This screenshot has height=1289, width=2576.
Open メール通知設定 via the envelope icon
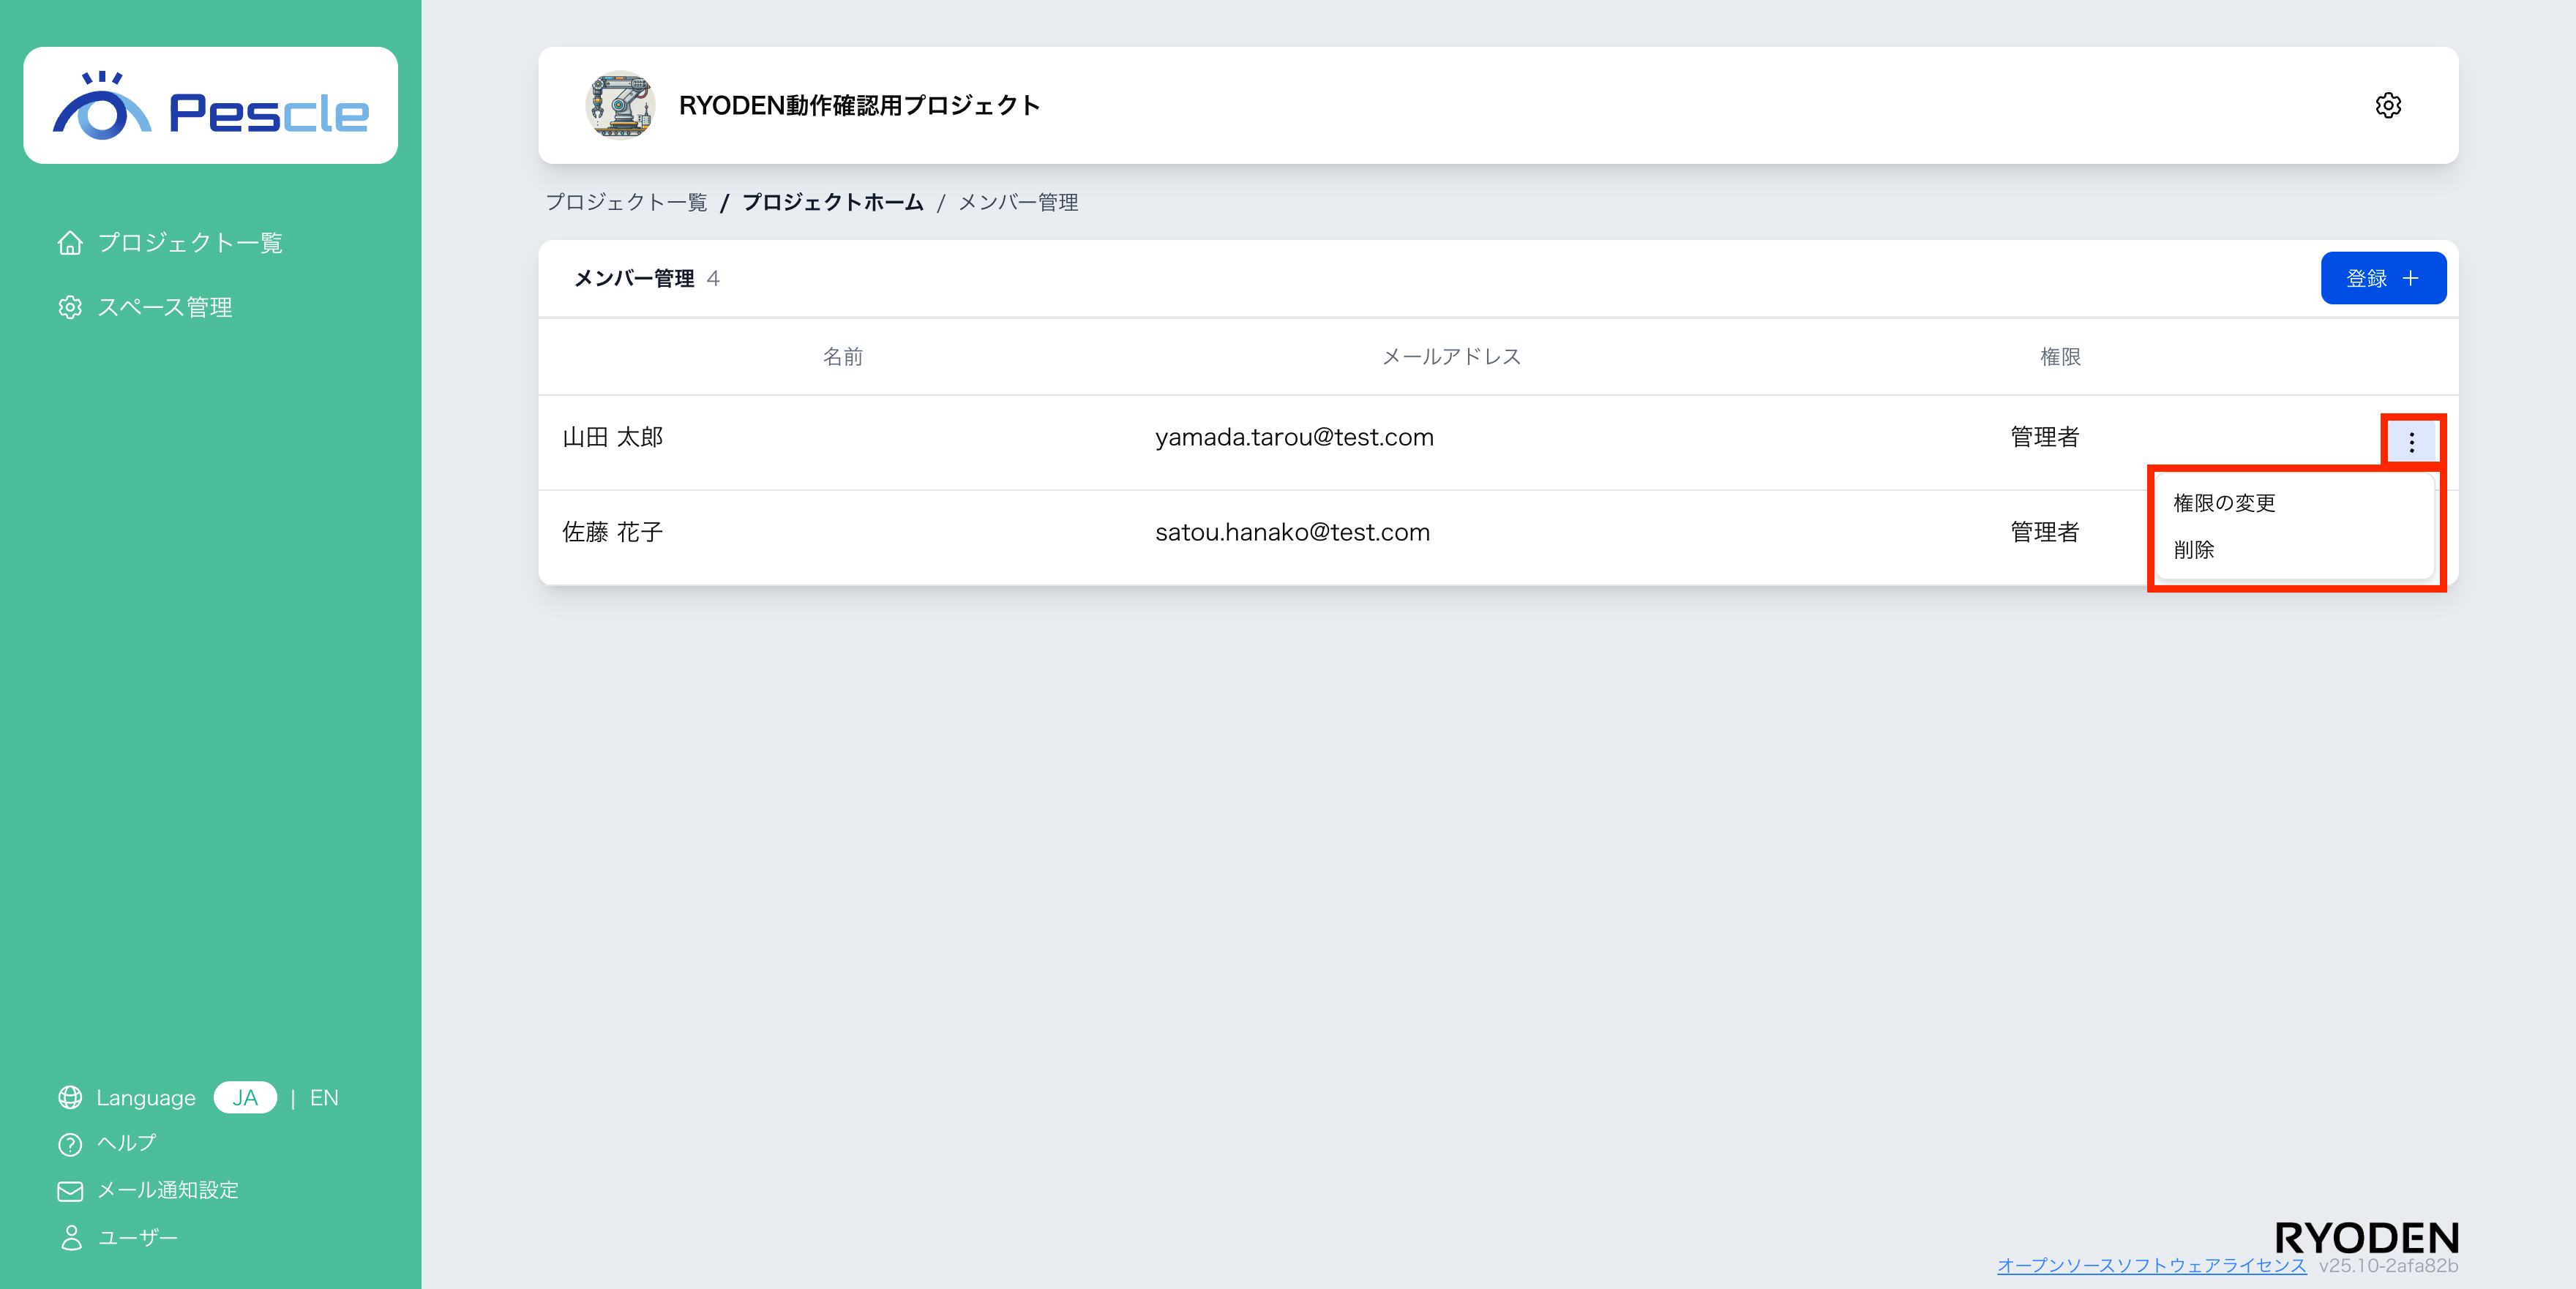70,1190
